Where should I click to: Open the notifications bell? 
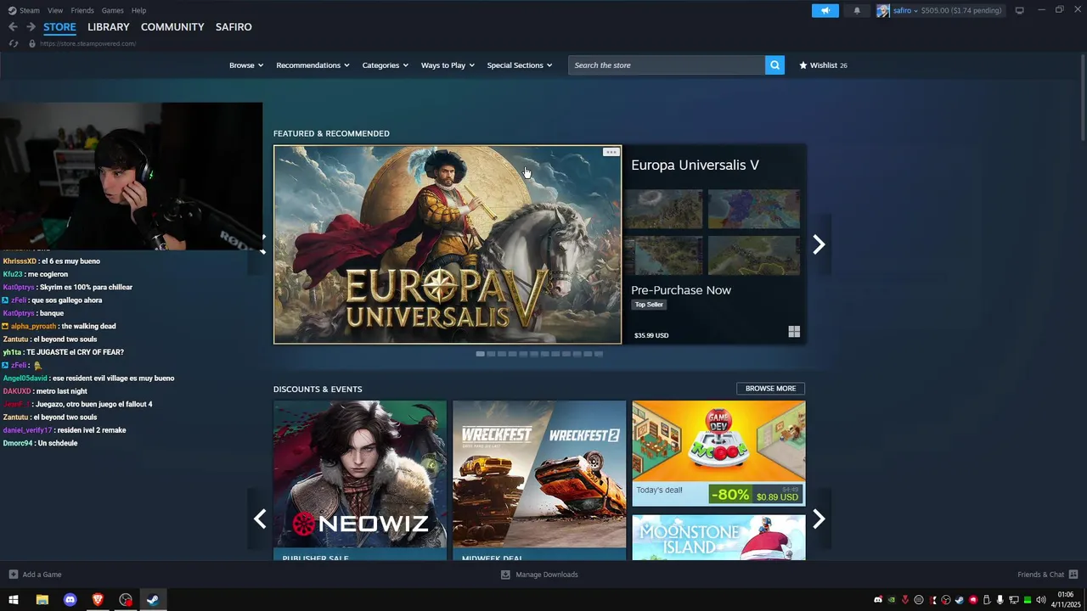click(x=857, y=10)
